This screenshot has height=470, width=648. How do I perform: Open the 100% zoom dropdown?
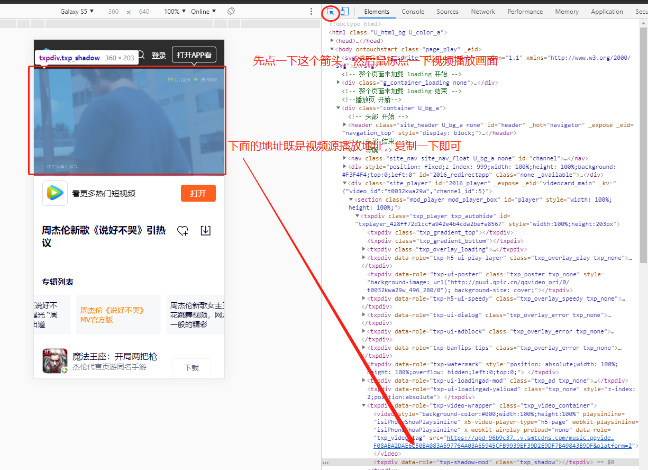(175, 11)
